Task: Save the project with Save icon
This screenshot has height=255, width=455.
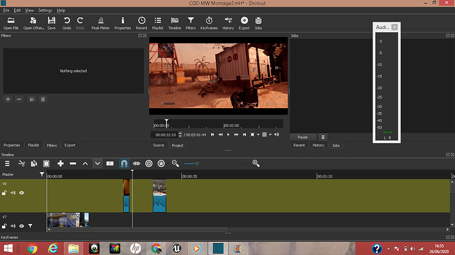Action: coord(51,23)
